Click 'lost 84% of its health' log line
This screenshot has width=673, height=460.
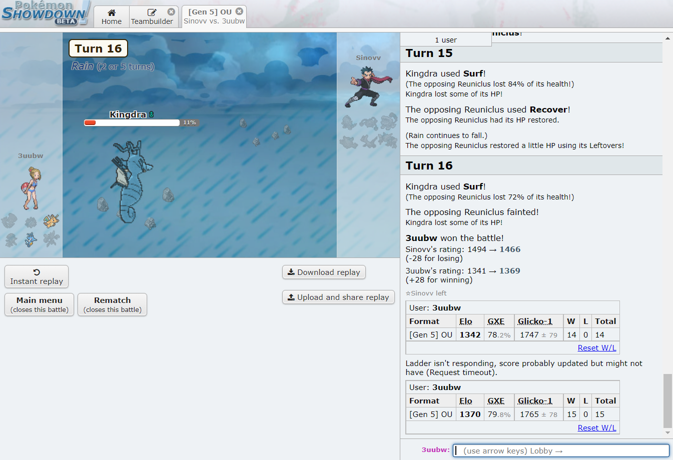[490, 84]
